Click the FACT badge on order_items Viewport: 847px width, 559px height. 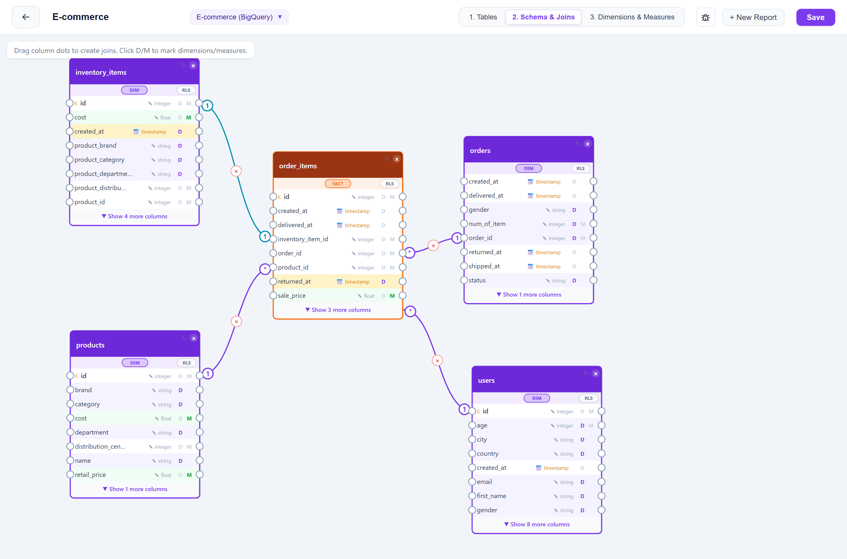(338, 184)
